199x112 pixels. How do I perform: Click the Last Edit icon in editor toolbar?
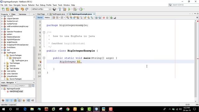tap(54, 18)
